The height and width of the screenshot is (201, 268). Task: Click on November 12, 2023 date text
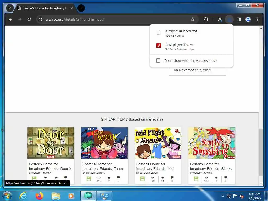192,70
